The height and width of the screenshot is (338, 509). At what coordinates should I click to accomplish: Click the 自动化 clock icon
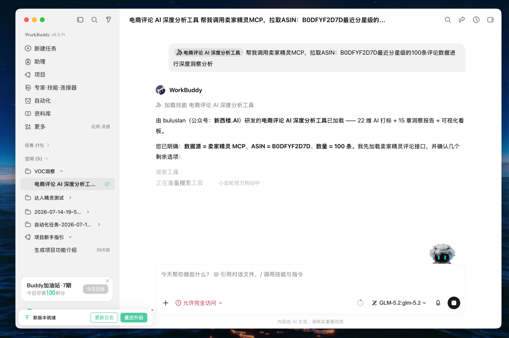point(28,101)
